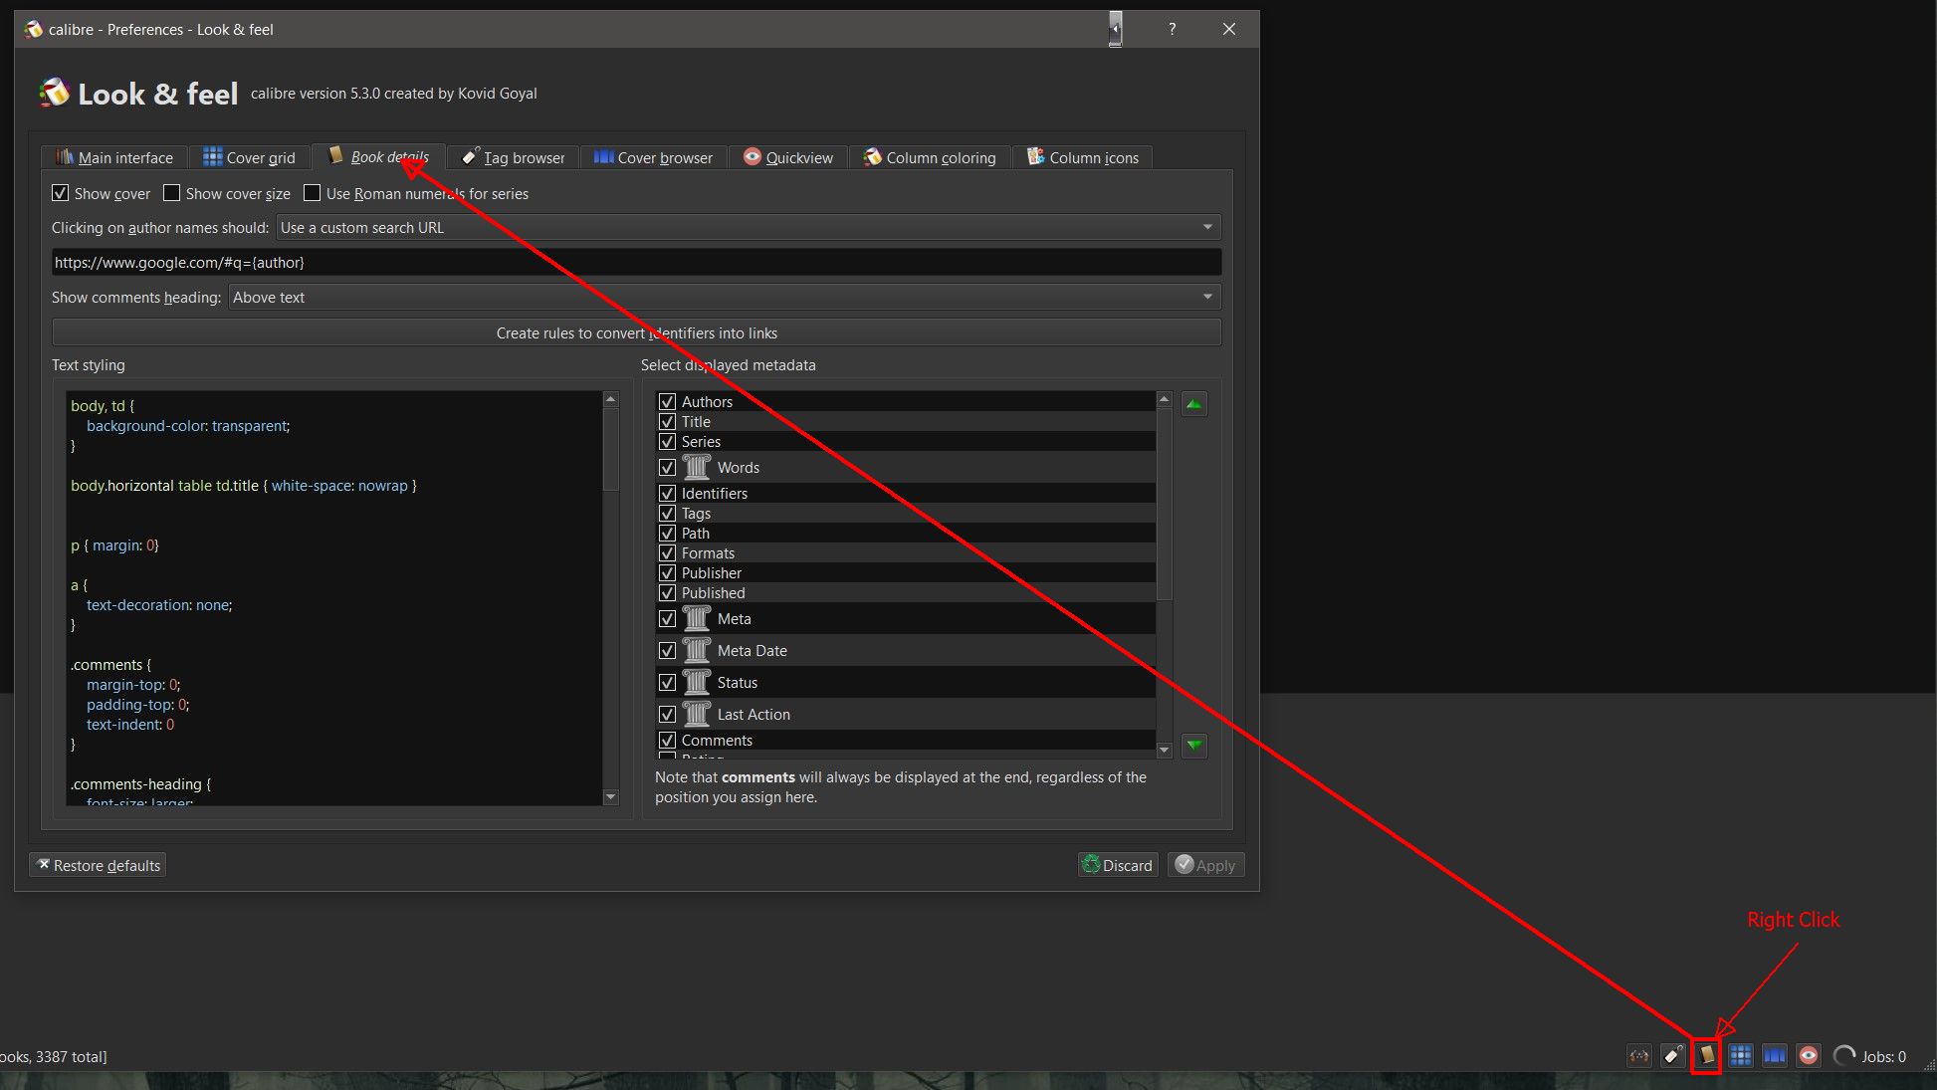This screenshot has height=1090, width=1937.
Task: Toggle the Cover grid icon in status bar
Action: click(x=1741, y=1056)
